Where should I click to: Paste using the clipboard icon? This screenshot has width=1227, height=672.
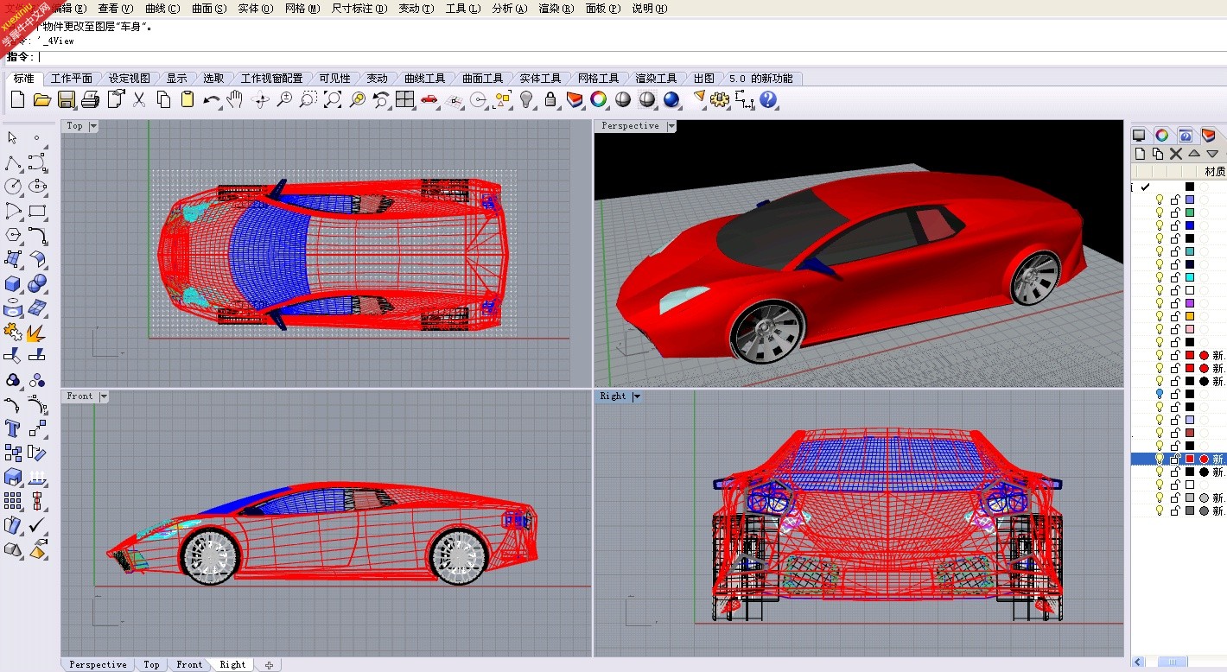pyautogui.click(x=188, y=100)
